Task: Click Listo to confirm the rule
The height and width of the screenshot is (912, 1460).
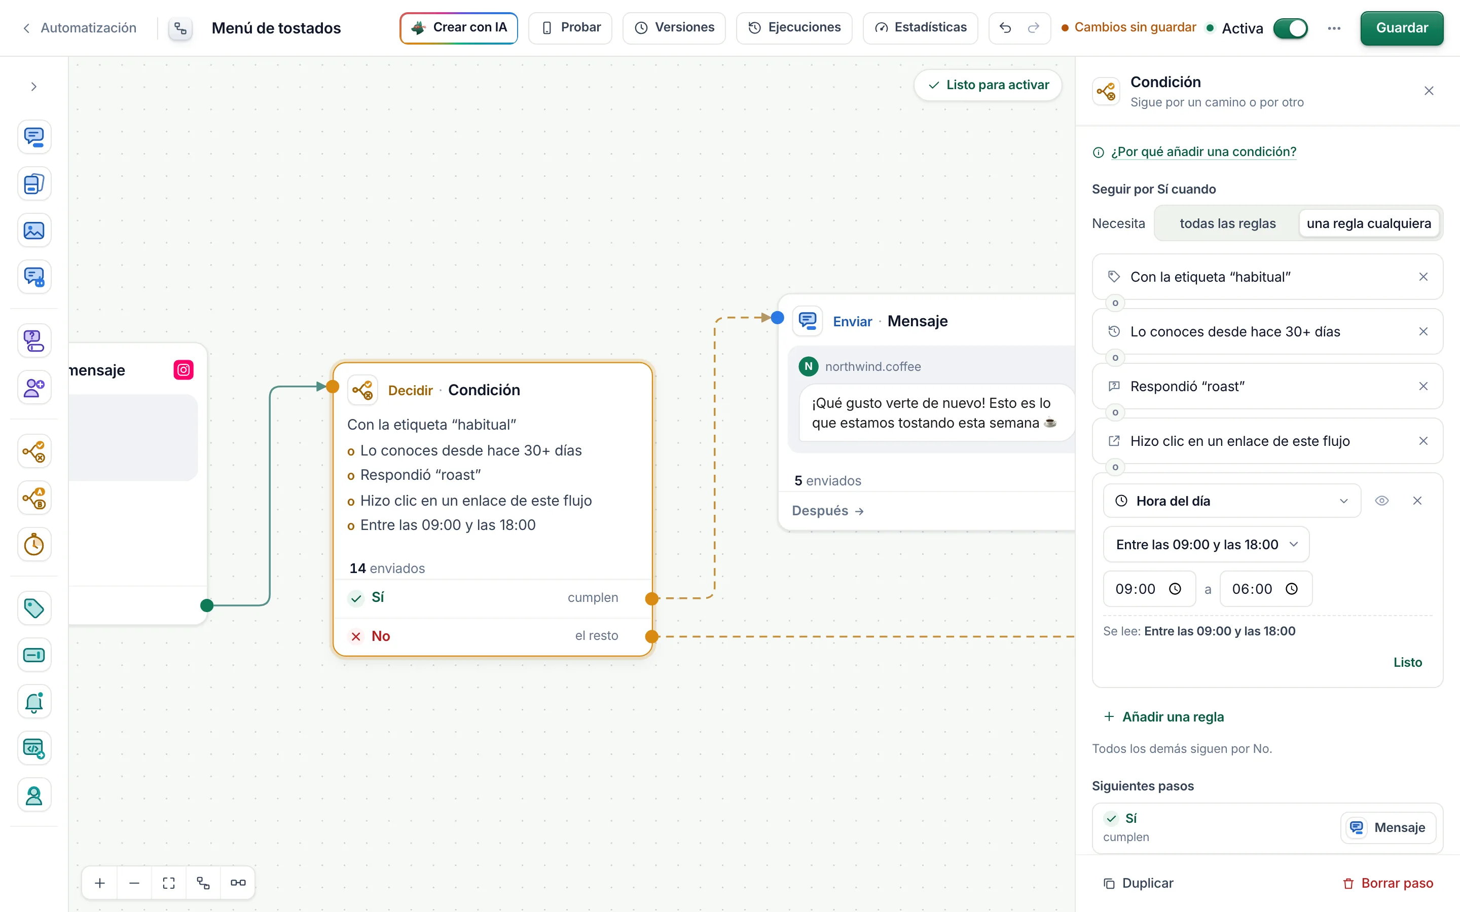Action: 1407,662
